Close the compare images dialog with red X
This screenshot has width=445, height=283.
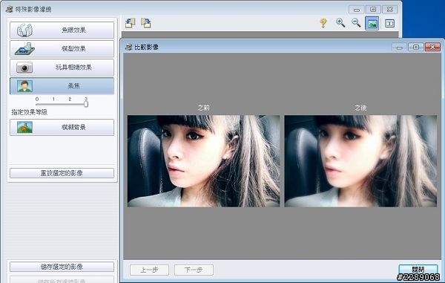pos(432,48)
